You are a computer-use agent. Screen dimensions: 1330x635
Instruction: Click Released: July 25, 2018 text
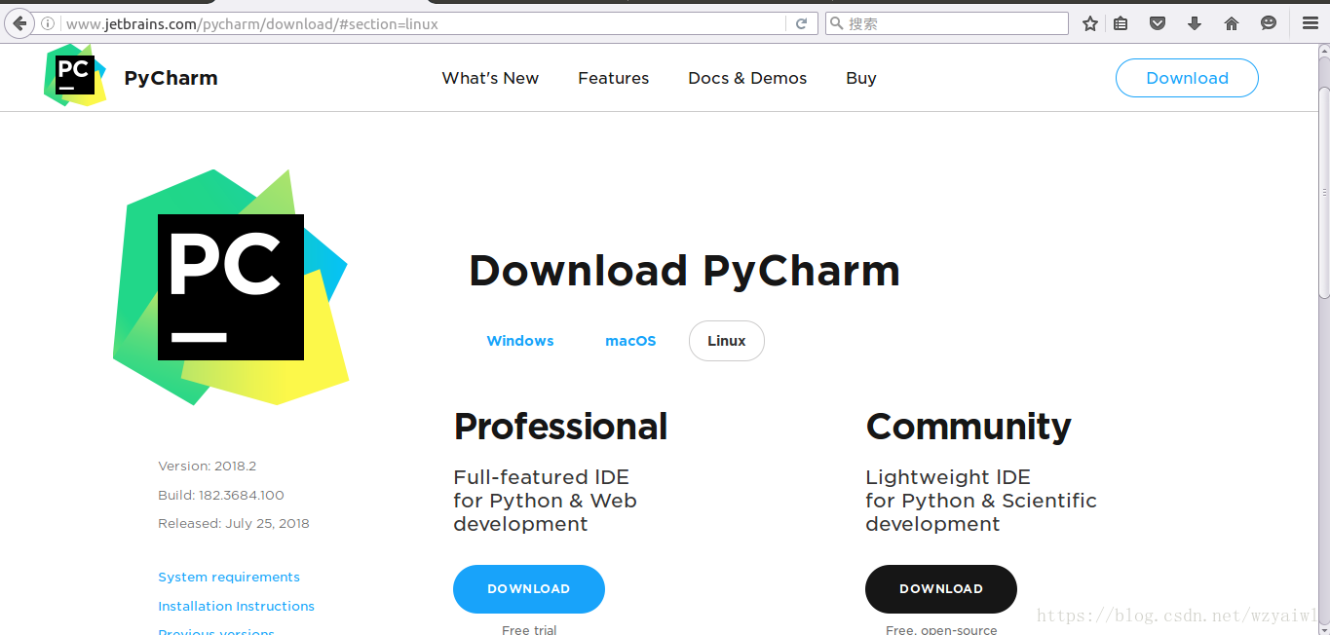pyautogui.click(x=234, y=523)
